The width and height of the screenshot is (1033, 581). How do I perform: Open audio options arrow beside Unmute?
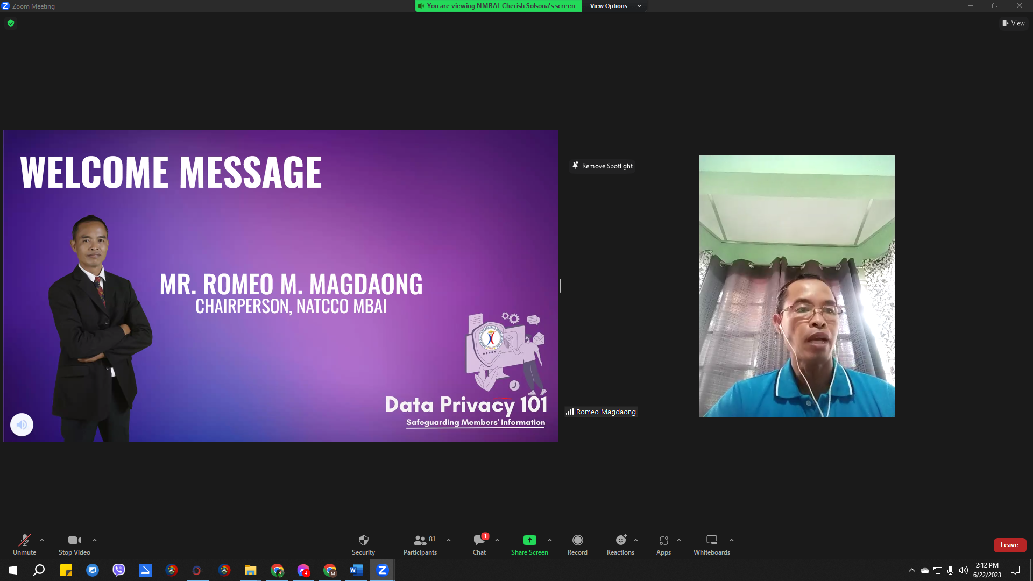(x=42, y=540)
